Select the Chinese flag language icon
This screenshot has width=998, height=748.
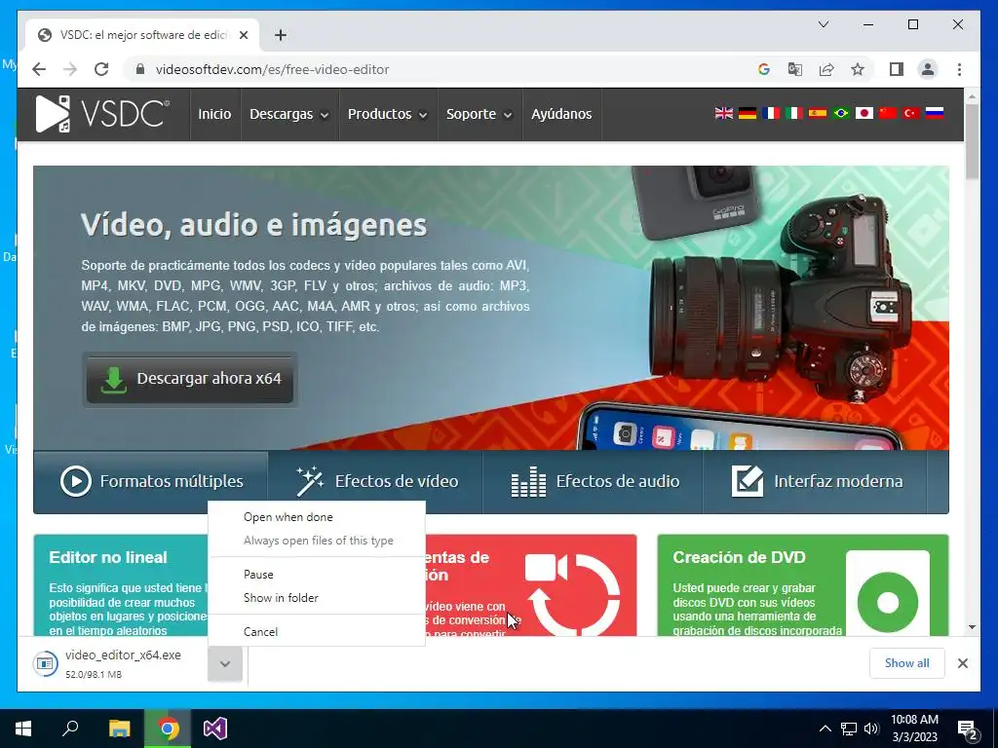coord(887,113)
